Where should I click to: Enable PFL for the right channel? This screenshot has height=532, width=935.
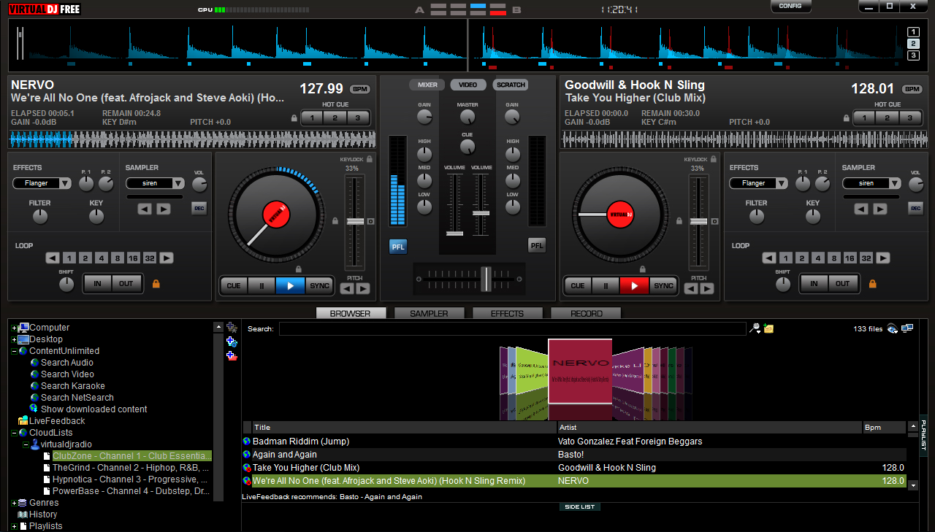coord(537,246)
